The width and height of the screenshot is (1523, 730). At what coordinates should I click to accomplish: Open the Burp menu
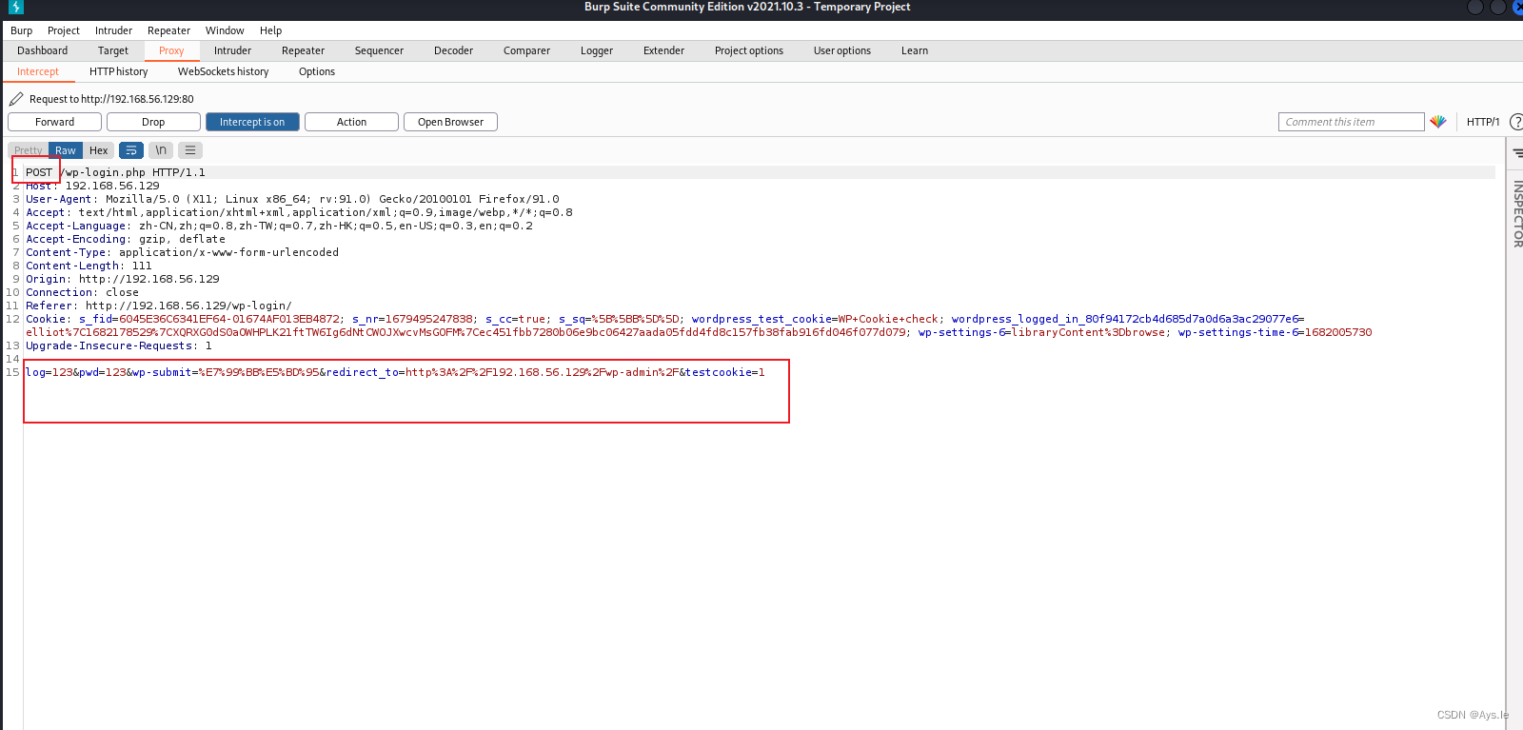pyautogui.click(x=21, y=30)
